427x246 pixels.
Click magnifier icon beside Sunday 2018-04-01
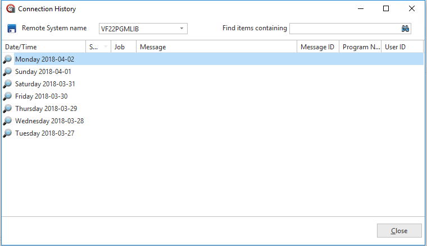[7, 71]
